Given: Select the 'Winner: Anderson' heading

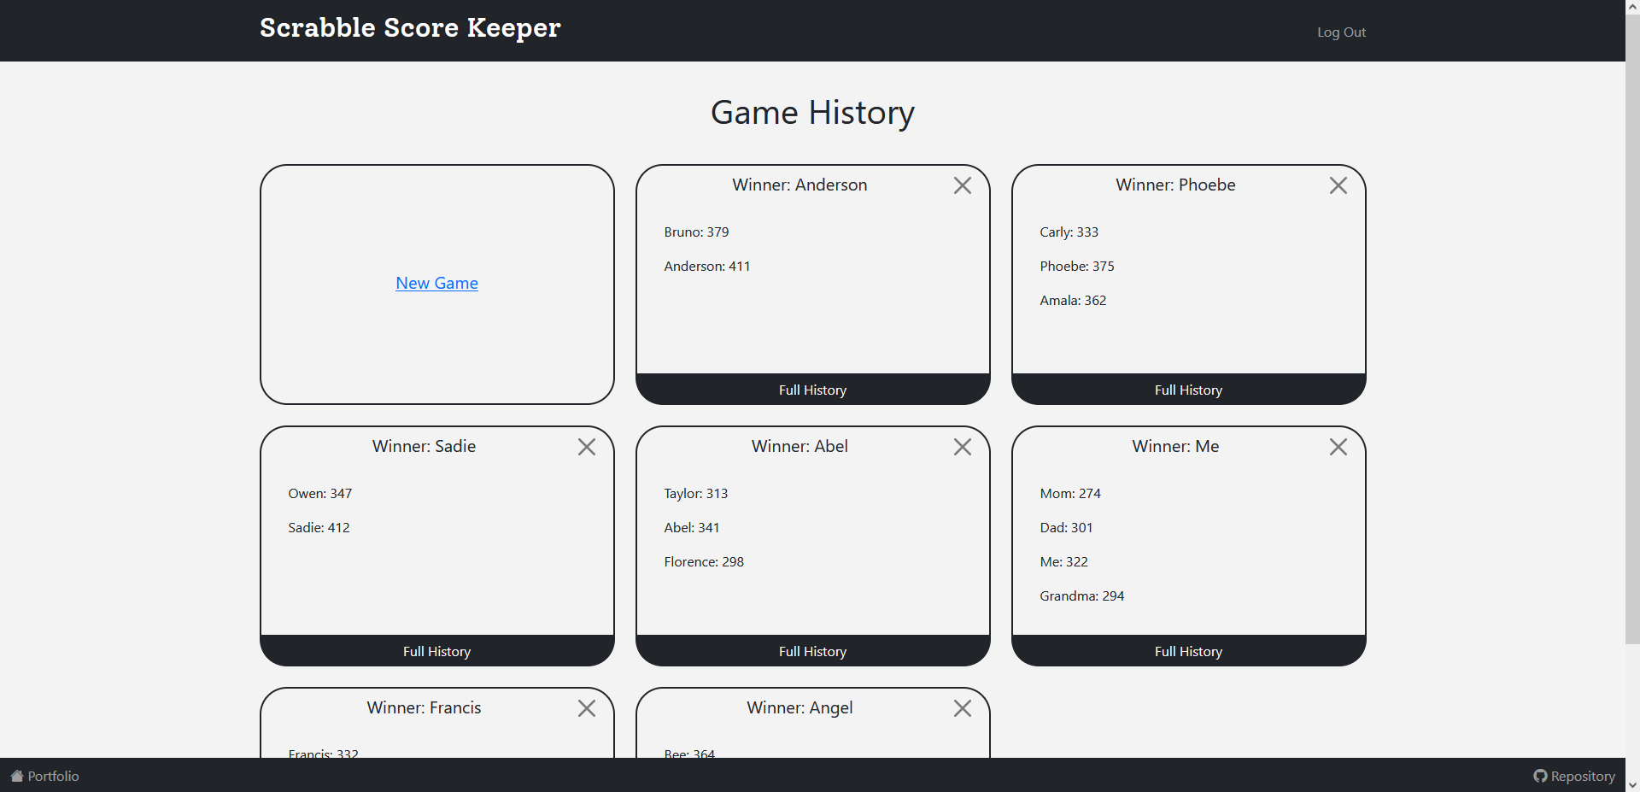Looking at the screenshot, I should coord(799,185).
